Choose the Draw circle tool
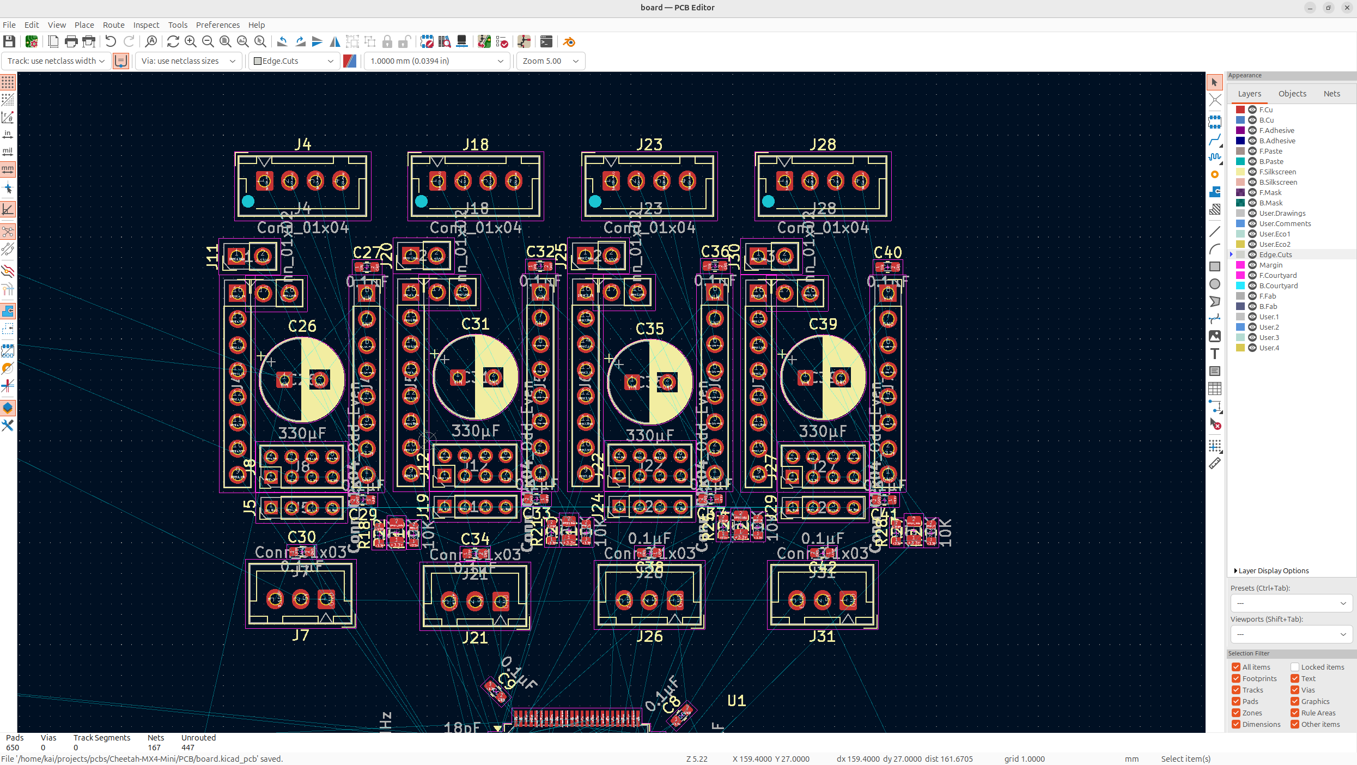This screenshot has height=765, width=1357. [x=1215, y=284]
